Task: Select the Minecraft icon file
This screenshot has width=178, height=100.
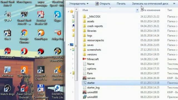Action: (91, 59)
